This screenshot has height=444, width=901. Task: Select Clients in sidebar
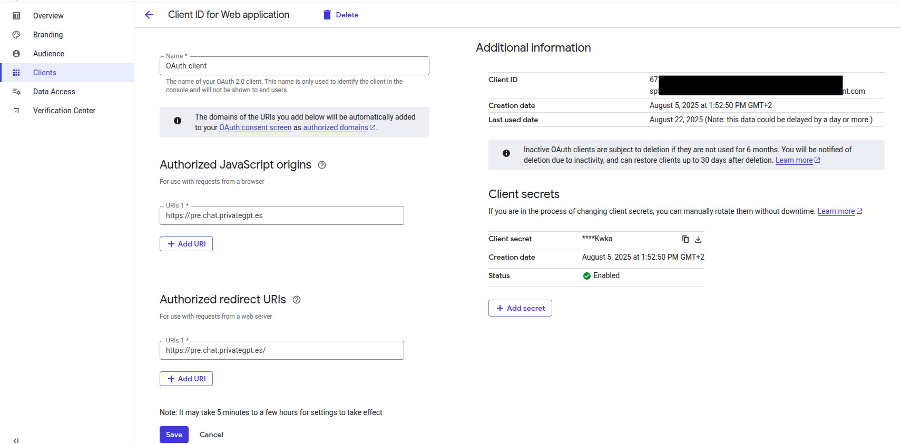[x=45, y=73]
